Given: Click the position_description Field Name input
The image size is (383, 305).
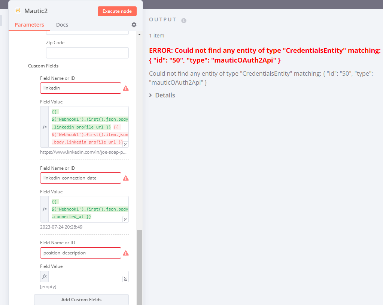Looking at the screenshot, I should [80, 253].
